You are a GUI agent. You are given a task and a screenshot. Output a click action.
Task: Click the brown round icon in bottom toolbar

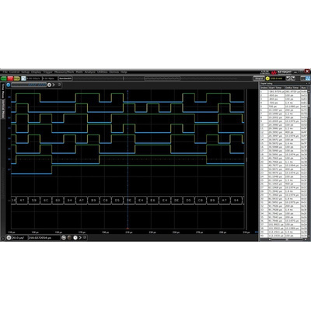click(69, 238)
